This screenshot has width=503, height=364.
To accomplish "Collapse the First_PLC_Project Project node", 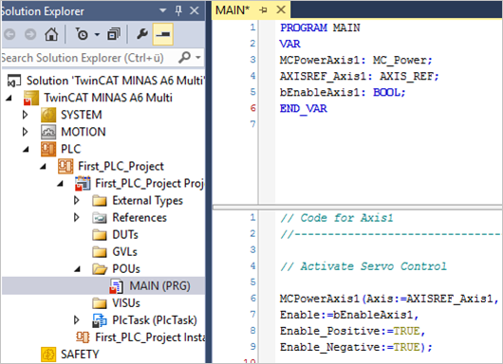I will pyautogui.click(x=61, y=183).
